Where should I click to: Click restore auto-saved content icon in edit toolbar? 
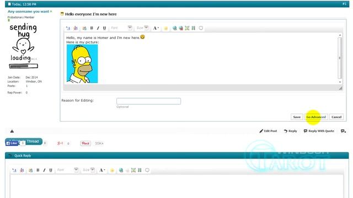pos(84,28)
